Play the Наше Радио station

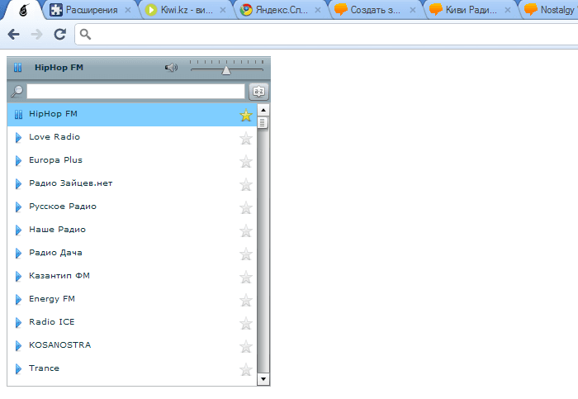18,230
